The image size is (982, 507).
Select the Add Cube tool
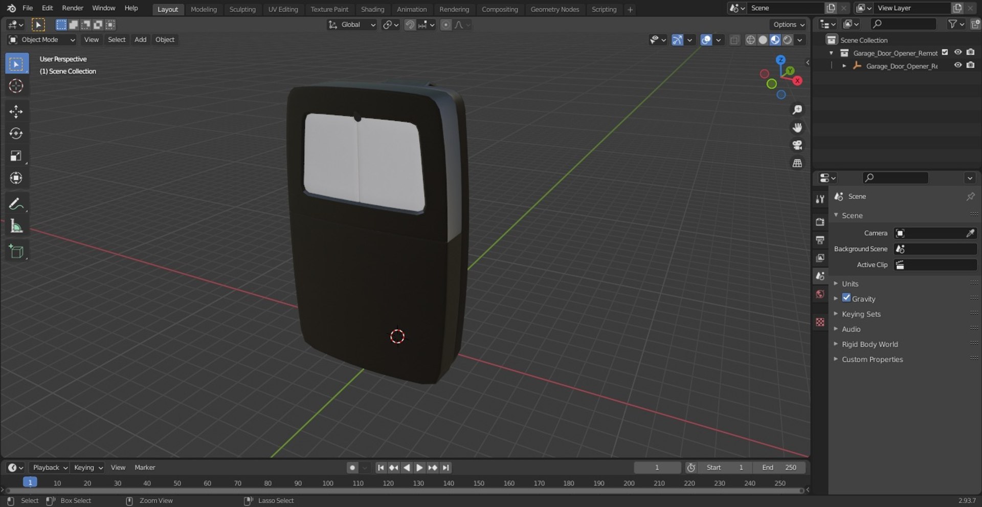point(16,251)
